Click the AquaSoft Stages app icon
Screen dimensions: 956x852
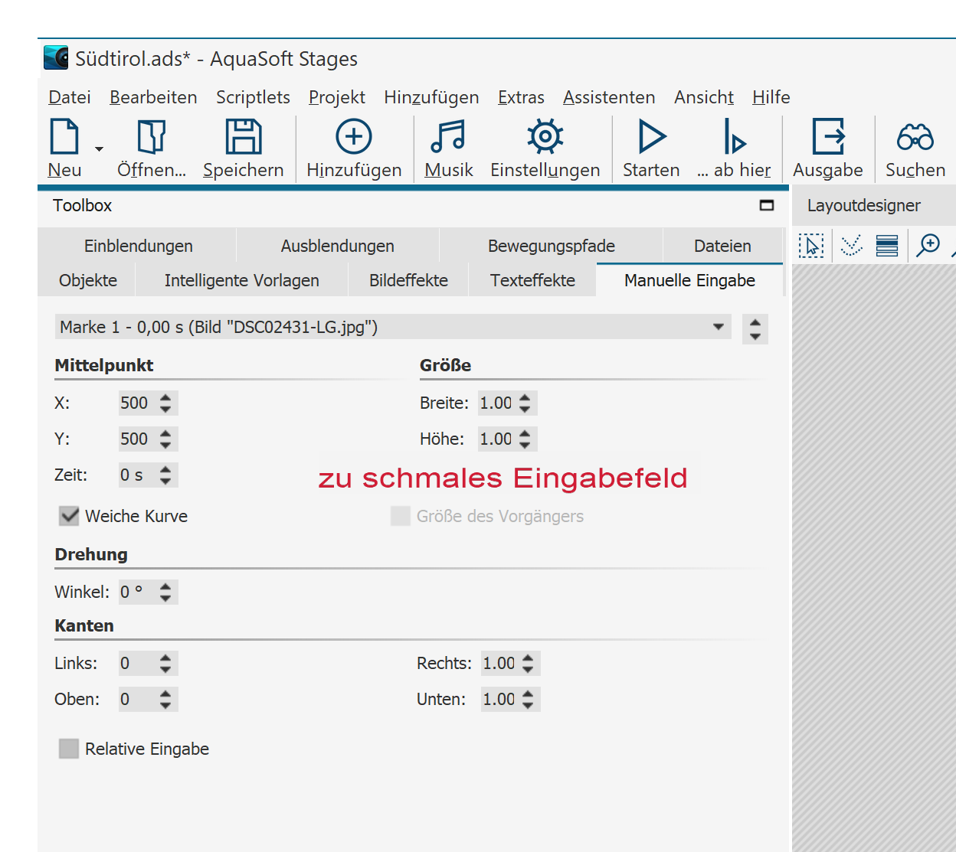tap(56, 58)
